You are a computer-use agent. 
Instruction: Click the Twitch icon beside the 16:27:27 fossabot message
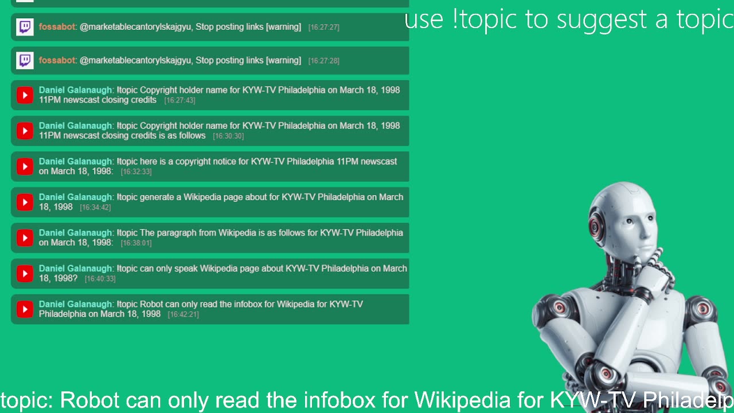[x=25, y=27]
